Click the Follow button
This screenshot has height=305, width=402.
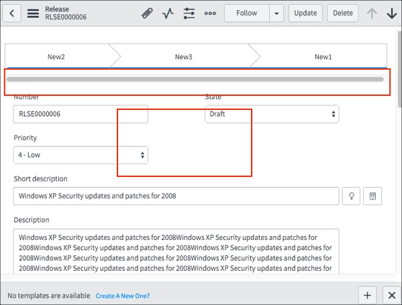click(x=247, y=13)
